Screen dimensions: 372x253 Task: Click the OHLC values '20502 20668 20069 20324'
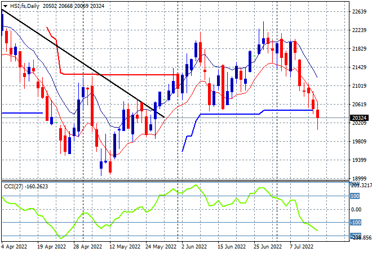pos(73,6)
